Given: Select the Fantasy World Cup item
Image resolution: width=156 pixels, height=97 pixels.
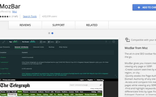Looking at the screenshot, I should pyautogui.click(x=91, y=95).
